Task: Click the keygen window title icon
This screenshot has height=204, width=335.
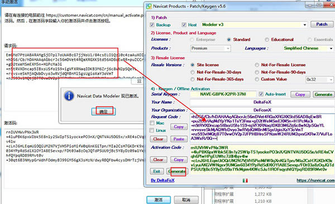Action: pos(149,6)
